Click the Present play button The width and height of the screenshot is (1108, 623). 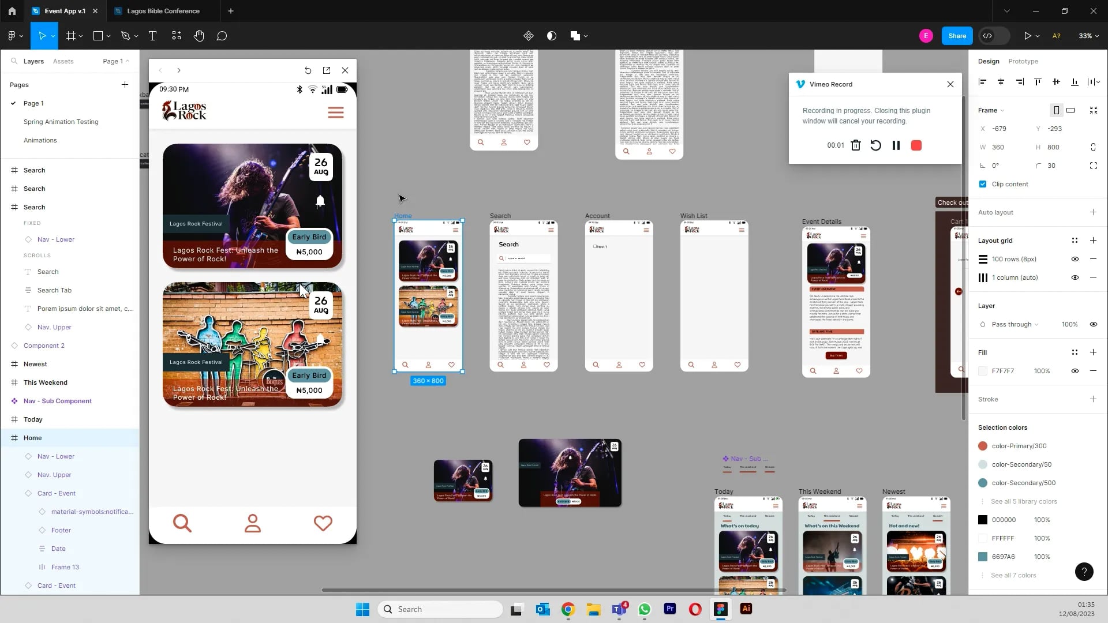point(1027,36)
